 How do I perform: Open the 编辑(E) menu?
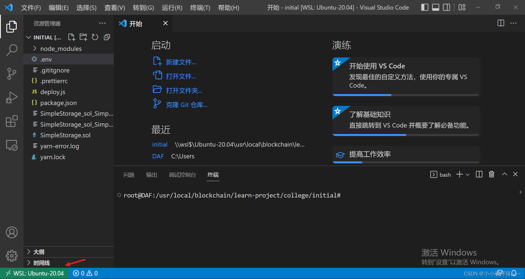59,8
